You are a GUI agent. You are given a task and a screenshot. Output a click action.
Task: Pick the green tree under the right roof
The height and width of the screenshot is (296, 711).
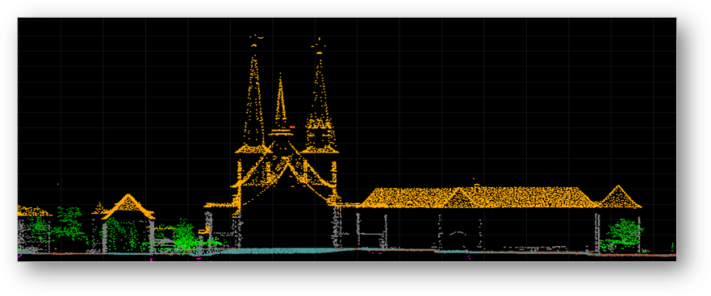624,233
